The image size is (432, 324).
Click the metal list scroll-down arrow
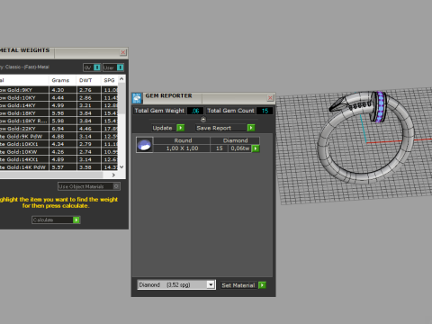pos(121,167)
